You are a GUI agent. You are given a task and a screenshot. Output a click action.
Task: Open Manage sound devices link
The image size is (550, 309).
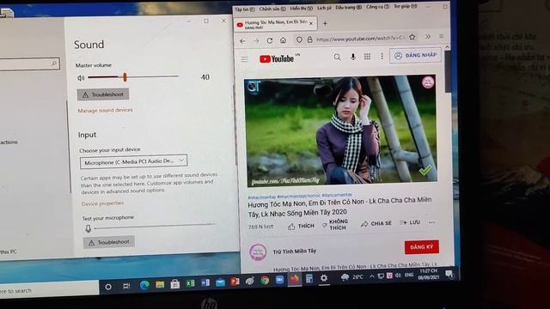(x=105, y=110)
